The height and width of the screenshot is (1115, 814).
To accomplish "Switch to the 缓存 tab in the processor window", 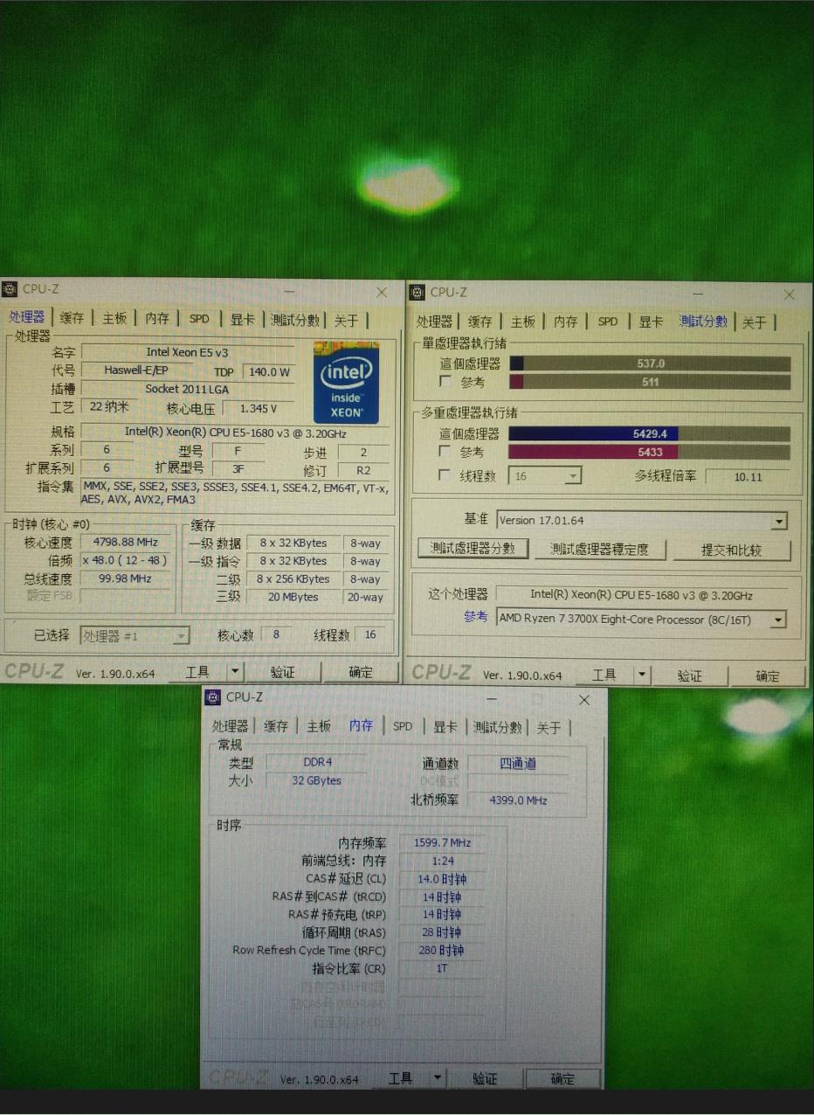I will point(72,319).
